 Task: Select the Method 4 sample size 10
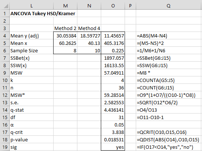tap(89, 50)
